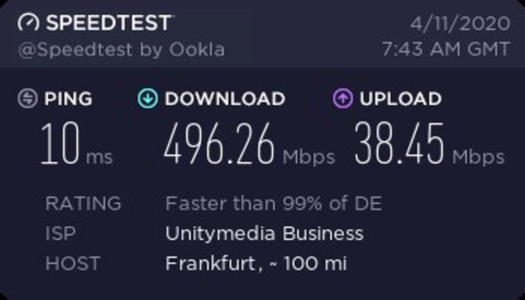Open the Unitymedia Business ISP name
525x300 pixels.
click(x=264, y=234)
